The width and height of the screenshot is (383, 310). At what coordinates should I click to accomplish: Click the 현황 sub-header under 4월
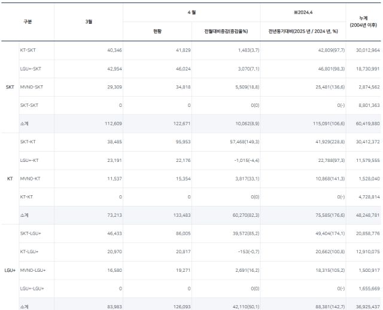pyautogui.click(x=157, y=31)
